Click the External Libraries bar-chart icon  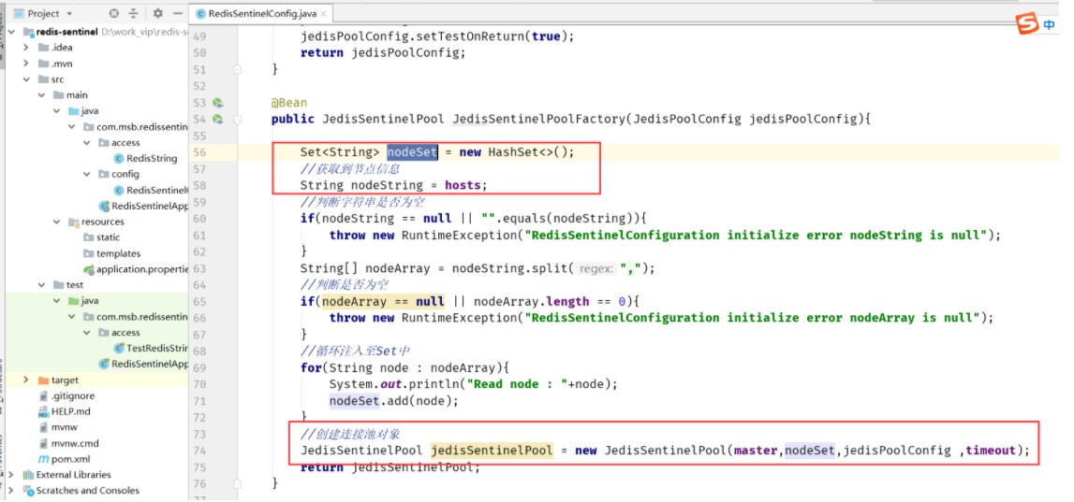click(29, 475)
